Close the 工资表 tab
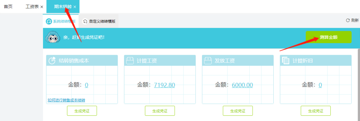This screenshot has height=121, width=360. click(x=42, y=7)
